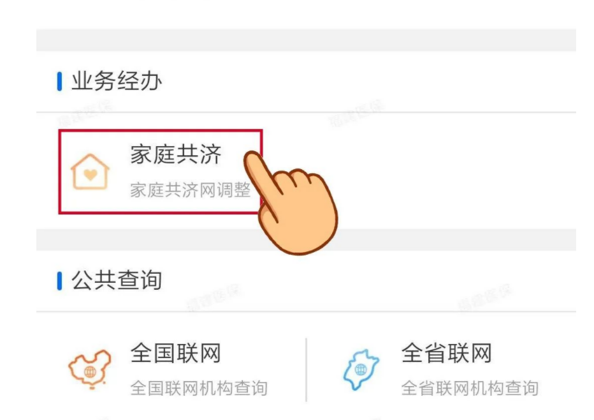Select the 全国联网 title text
Viewport: 594px width, 420px height.
[x=175, y=353]
